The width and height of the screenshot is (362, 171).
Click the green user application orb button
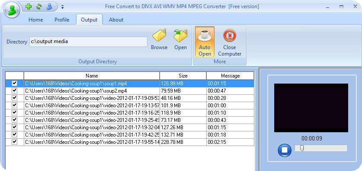click(12, 10)
